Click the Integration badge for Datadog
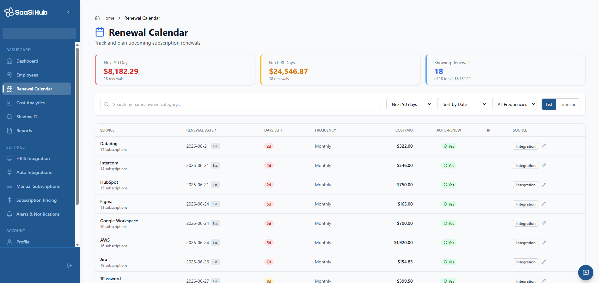The width and height of the screenshot is (599, 283). coord(526,146)
